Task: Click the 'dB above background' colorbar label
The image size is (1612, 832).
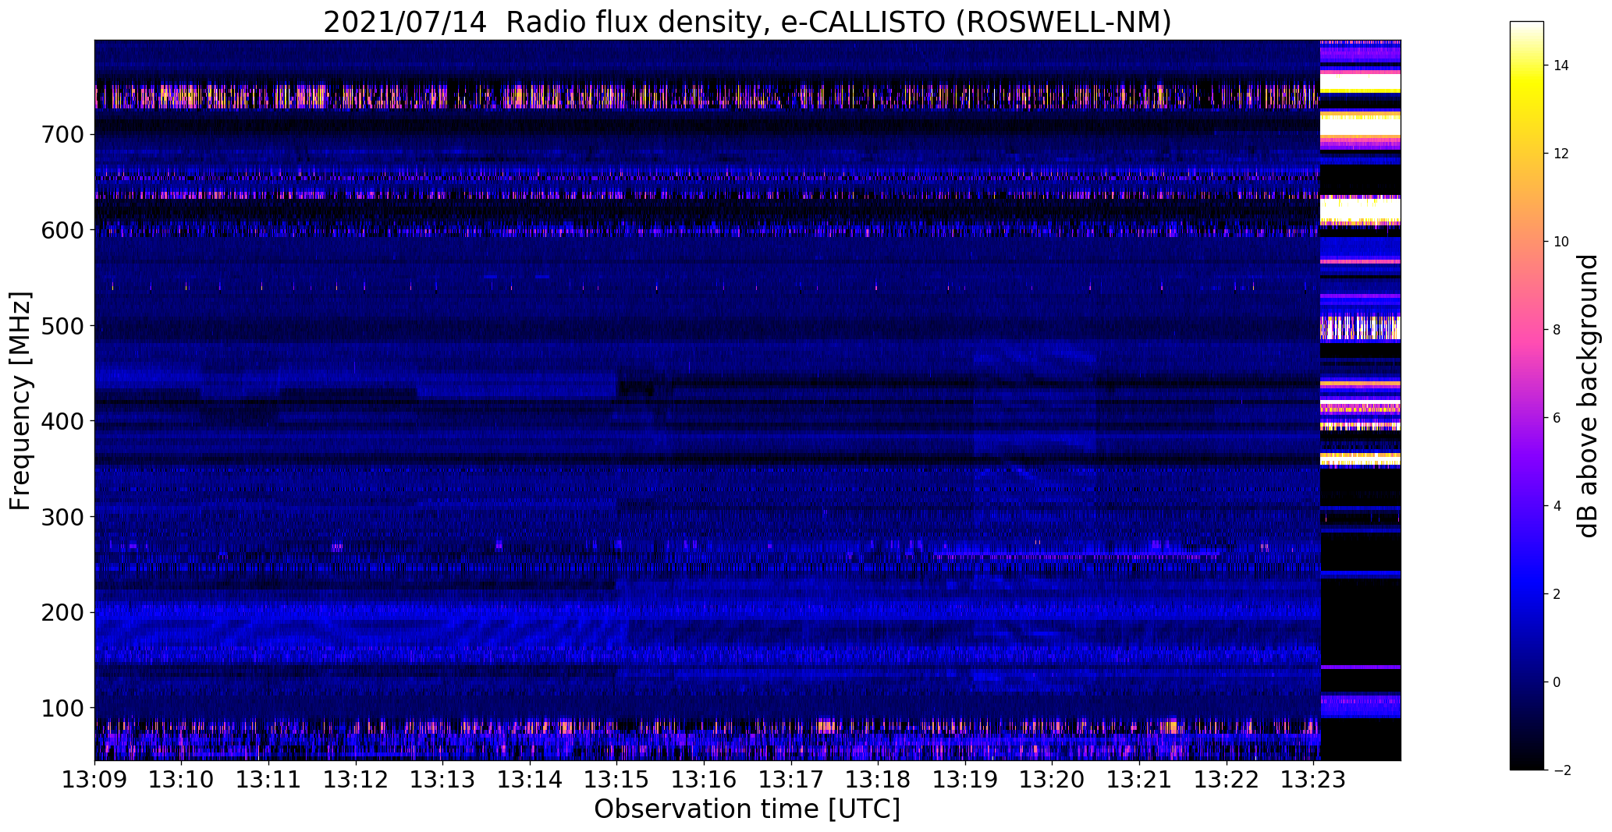Action: [1587, 396]
